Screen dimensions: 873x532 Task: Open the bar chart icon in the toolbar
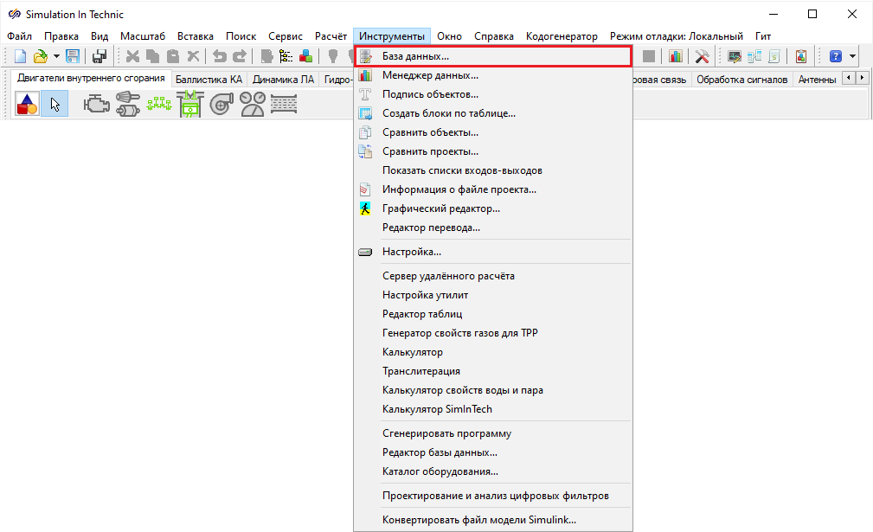click(x=676, y=56)
